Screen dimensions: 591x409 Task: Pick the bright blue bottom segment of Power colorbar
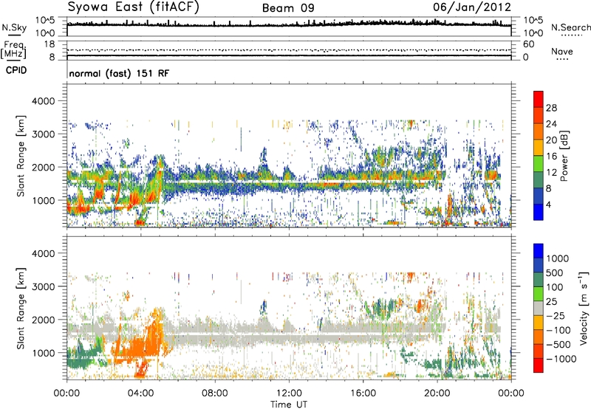(x=539, y=212)
